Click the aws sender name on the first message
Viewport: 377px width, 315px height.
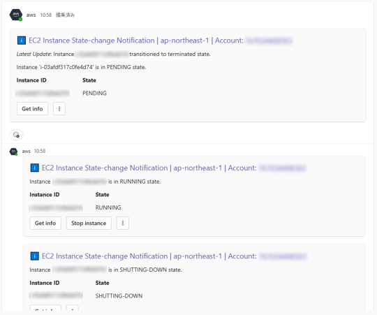31,15
